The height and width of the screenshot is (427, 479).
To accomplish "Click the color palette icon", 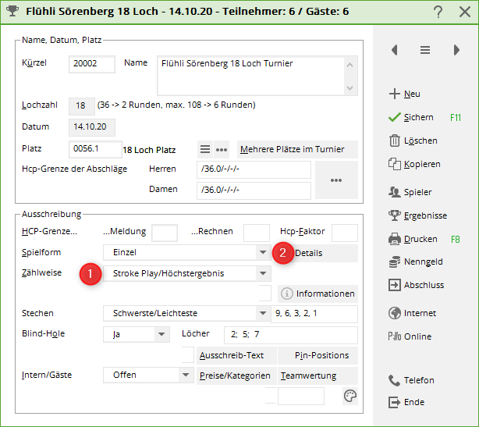I will tap(350, 397).
